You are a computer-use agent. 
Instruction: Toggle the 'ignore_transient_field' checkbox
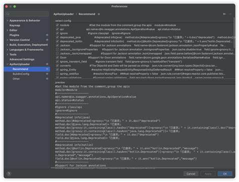57,62
